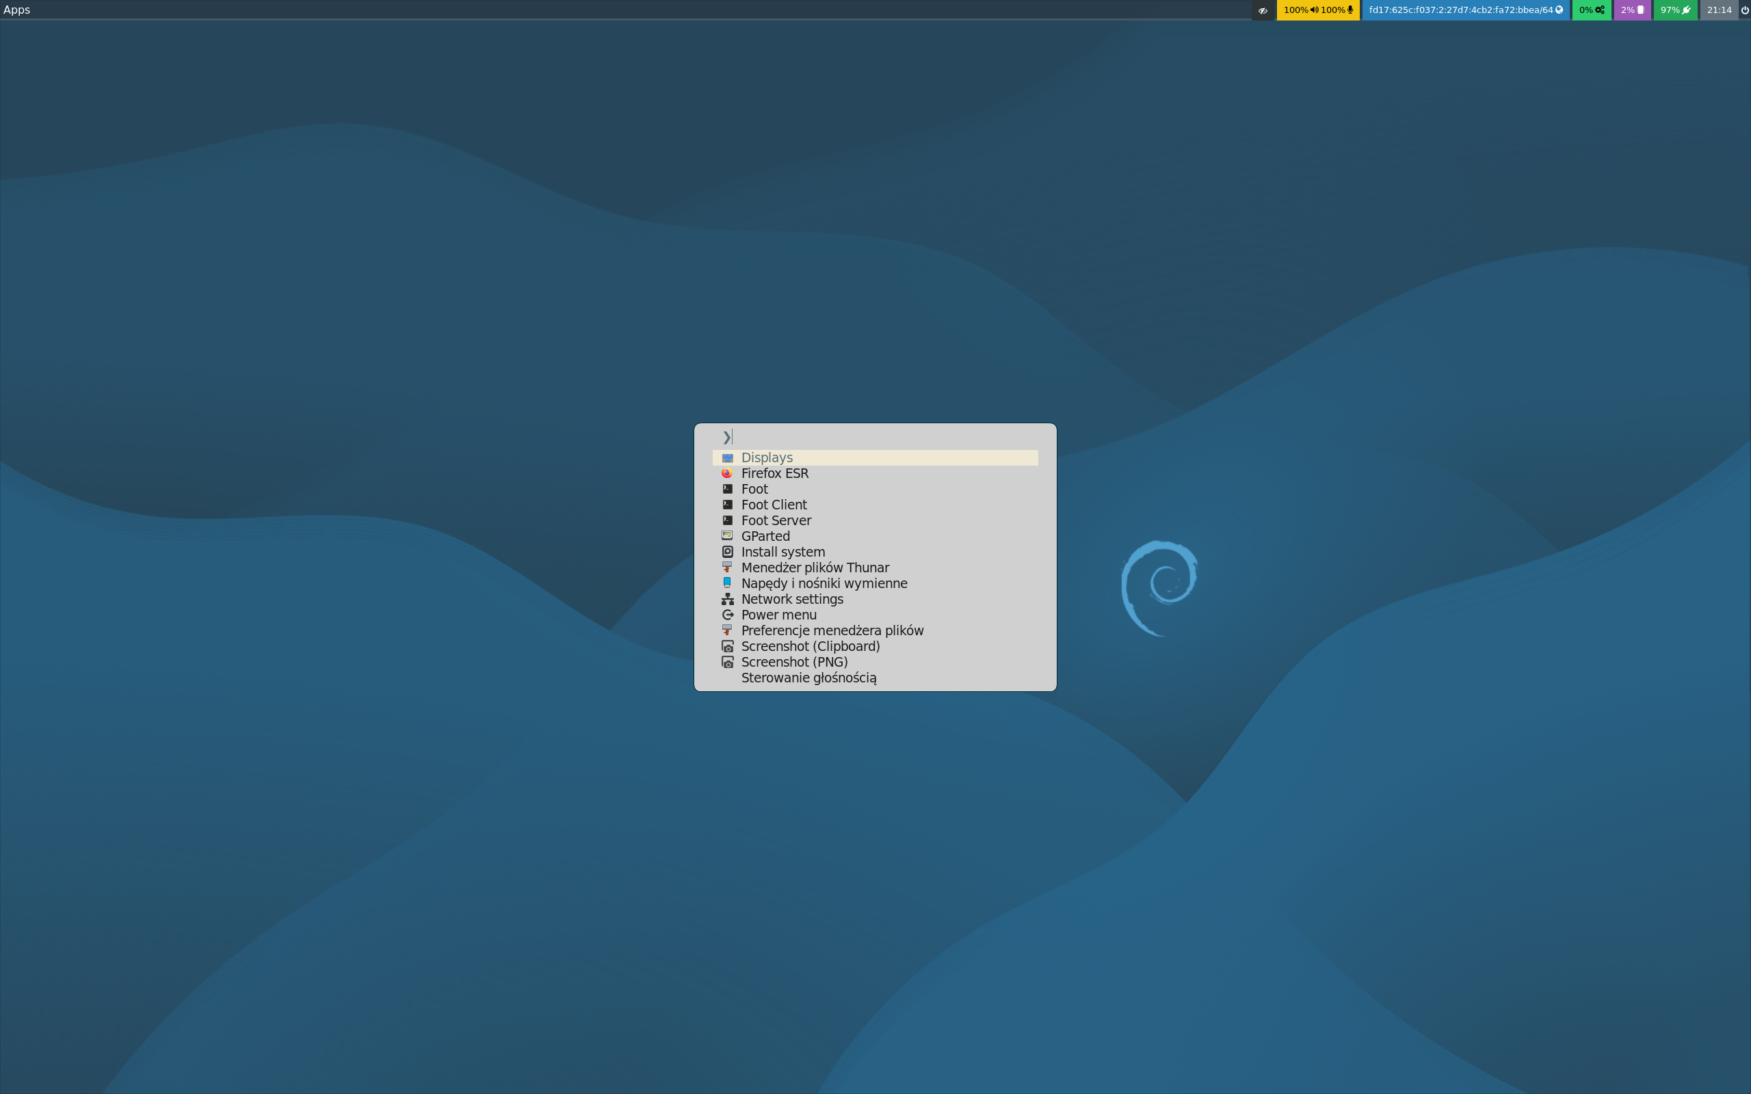Run the Screenshot (PNG) entry text

[795, 662]
